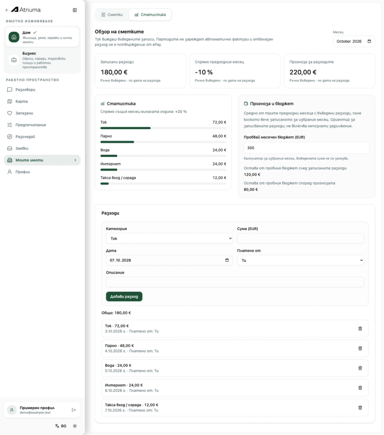Click the Парно progress bar
Image resolution: width=384 pixels, height=435 pixels.
[x=163, y=142]
